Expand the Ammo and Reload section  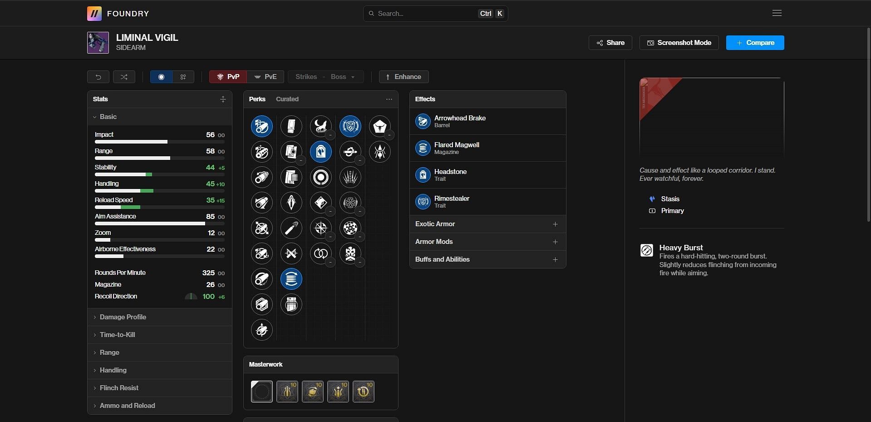pyautogui.click(x=160, y=406)
